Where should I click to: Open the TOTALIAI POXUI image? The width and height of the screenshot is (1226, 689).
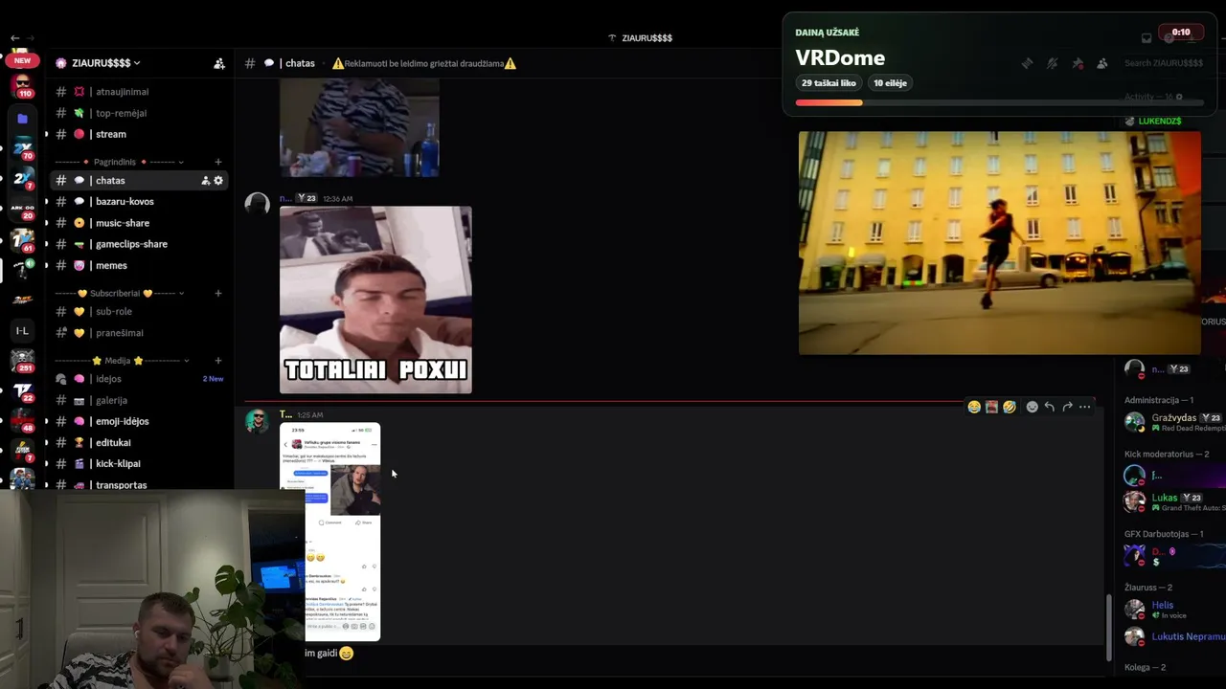click(375, 300)
